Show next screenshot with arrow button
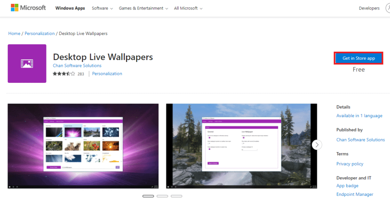This screenshot has height=200, width=390. coord(317,144)
